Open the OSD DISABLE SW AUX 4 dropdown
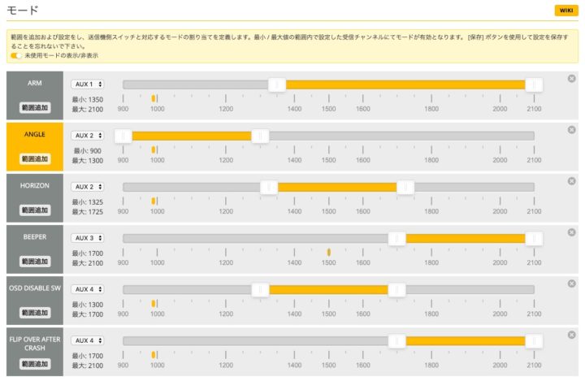585x381 pixels. [x=87, y=289]
